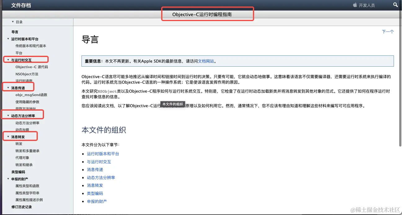The width and height of the screenshot is (402, 215).
Task: Select bold 消息传递 sidebar section title
Action: [18, 88]
